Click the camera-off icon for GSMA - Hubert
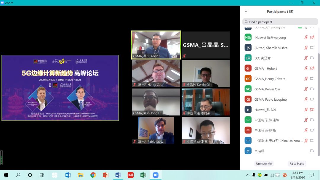This screenshot has width=320, height=180. pyautogui.click(x=312, y=68)
